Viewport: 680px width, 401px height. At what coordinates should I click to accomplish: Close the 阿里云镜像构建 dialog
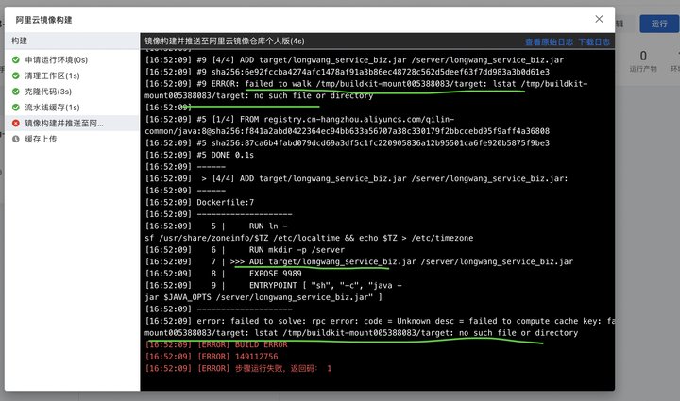[599, 19]
